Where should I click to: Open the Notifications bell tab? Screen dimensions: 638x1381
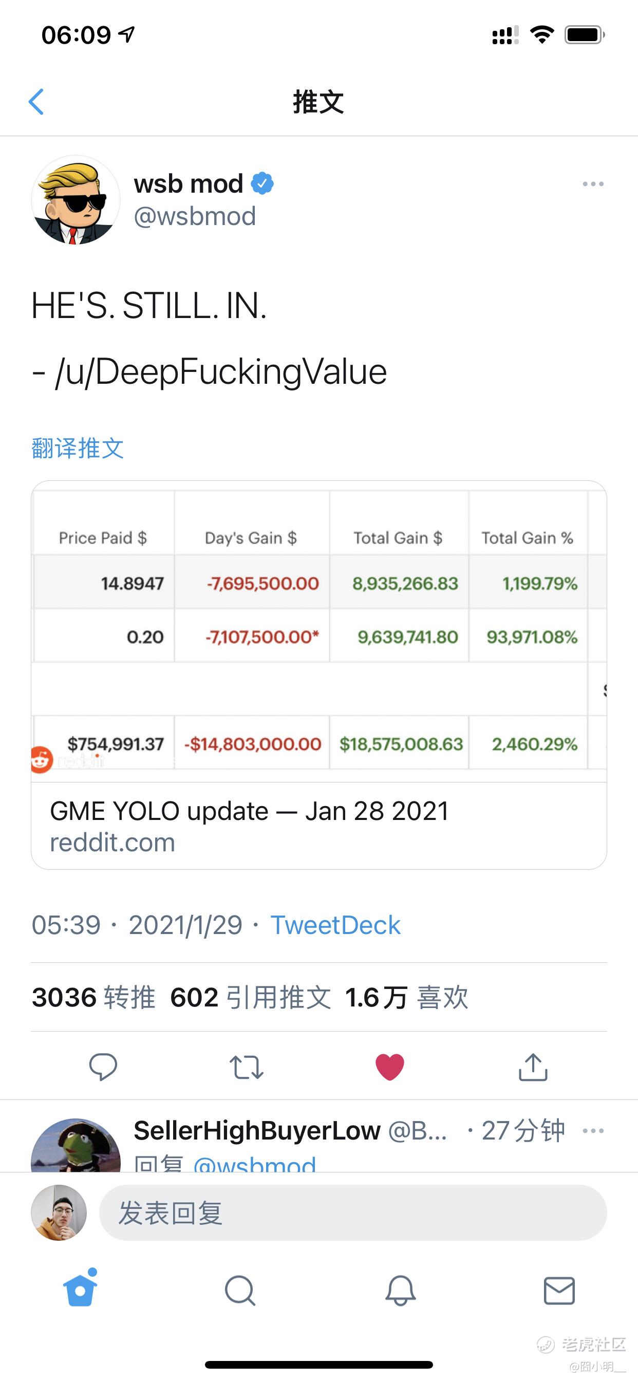point(401,1291)
